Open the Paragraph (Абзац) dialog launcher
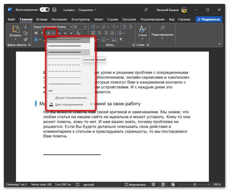Screen dimensions: 229x191 coord(133,45)
